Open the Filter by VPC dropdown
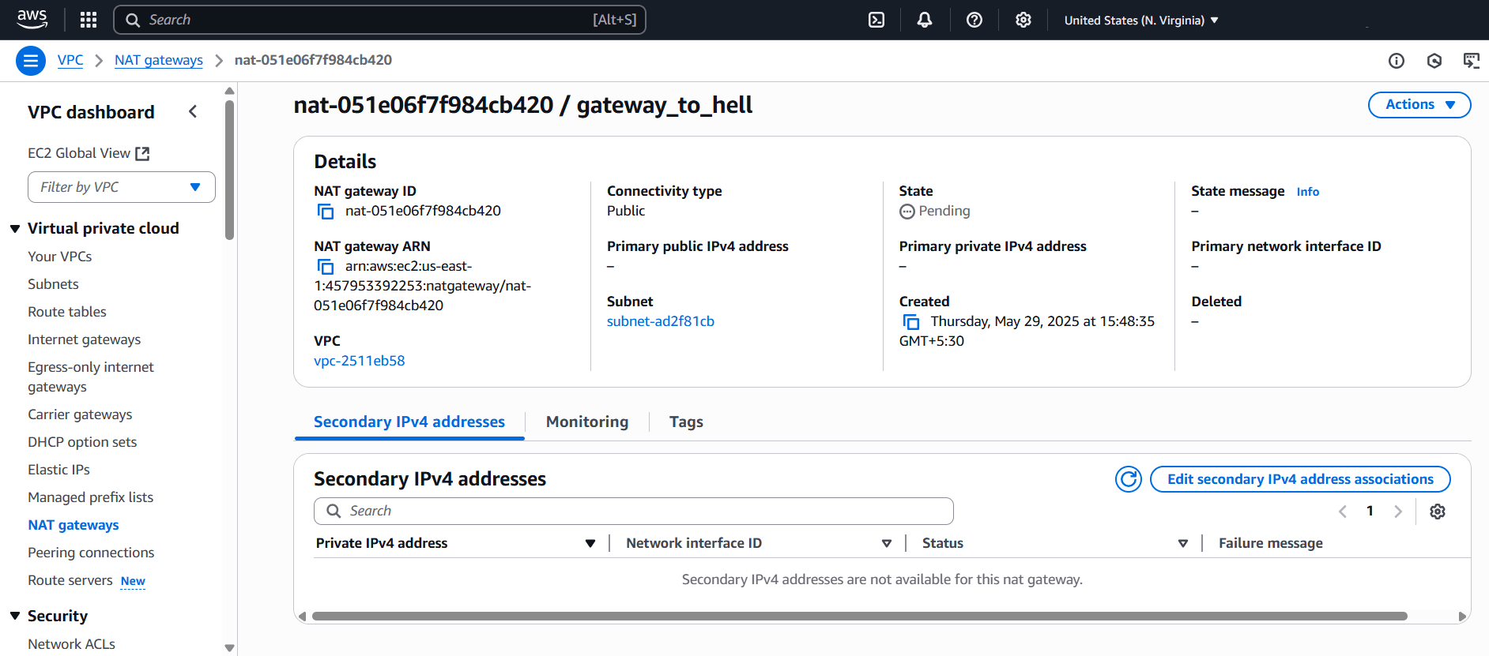The width and height of the screenshot is (1489, 656). (x=122, y=187)
